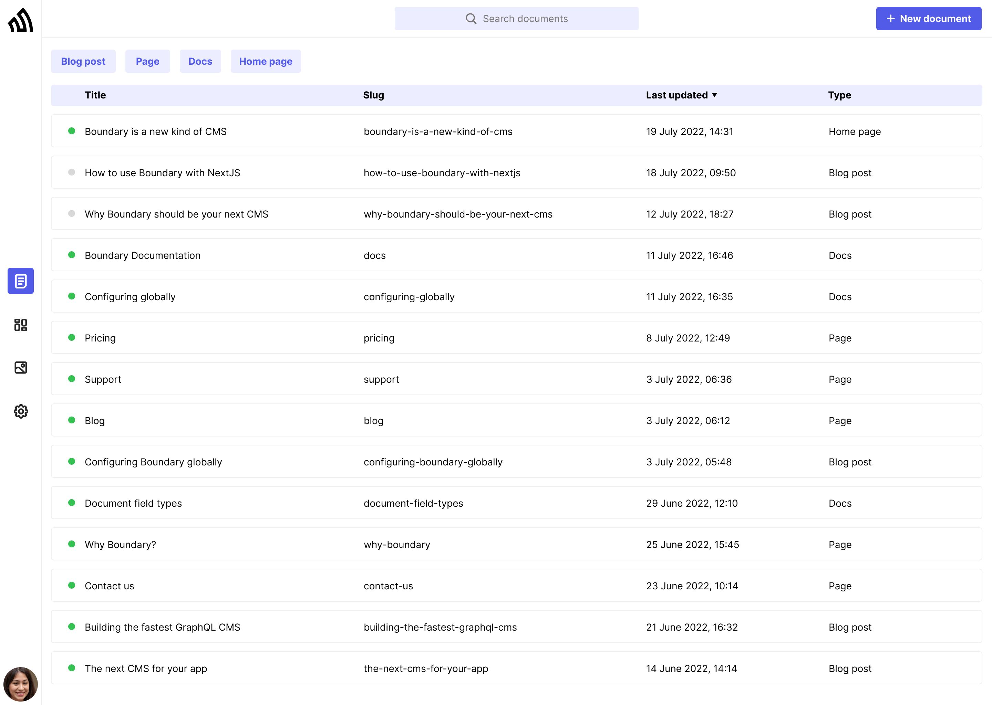Click slug 'document-field-types'
Screen dimensions: 992x705
point(413,503)
